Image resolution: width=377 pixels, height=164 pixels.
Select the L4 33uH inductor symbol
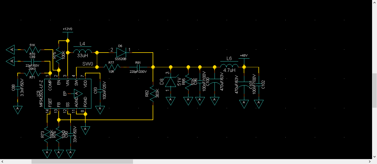coord(82,52)
